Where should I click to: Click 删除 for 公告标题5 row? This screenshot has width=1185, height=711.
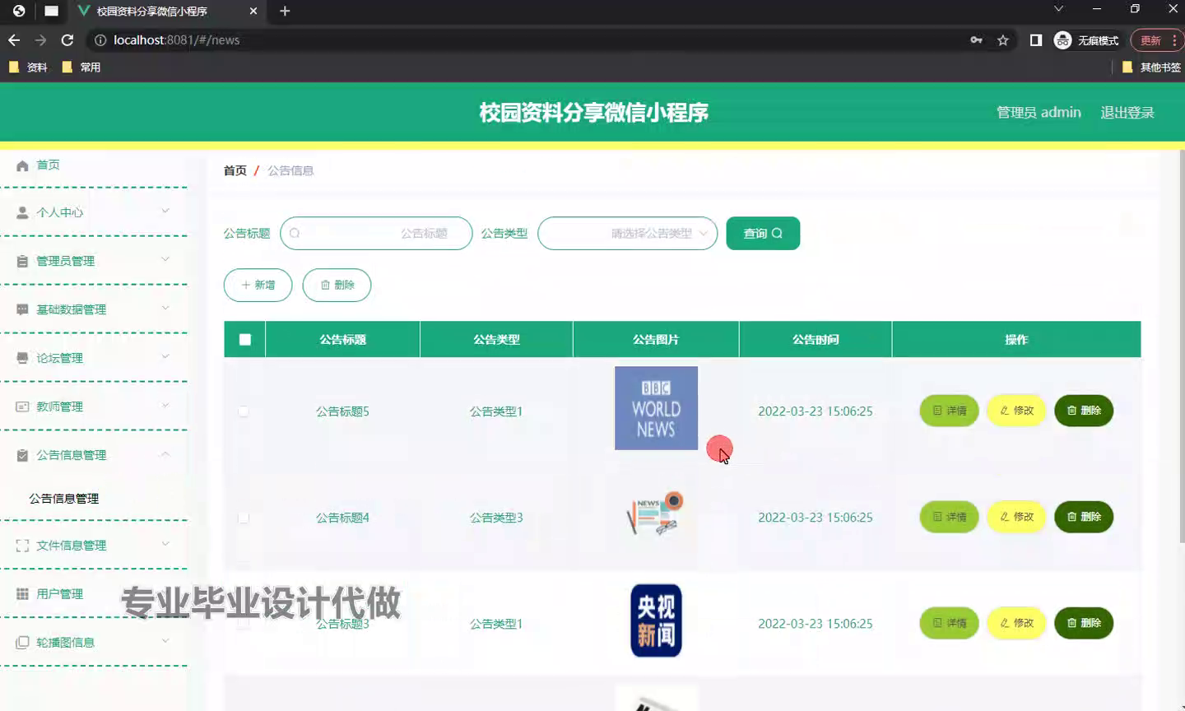click(x=1084, y=411)
